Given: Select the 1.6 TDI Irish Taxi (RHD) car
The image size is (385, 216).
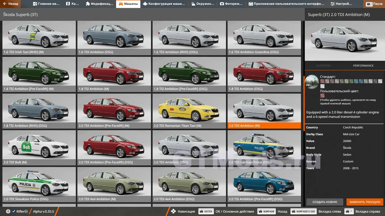Looking at the screenshot, I should tap(39, 38).
